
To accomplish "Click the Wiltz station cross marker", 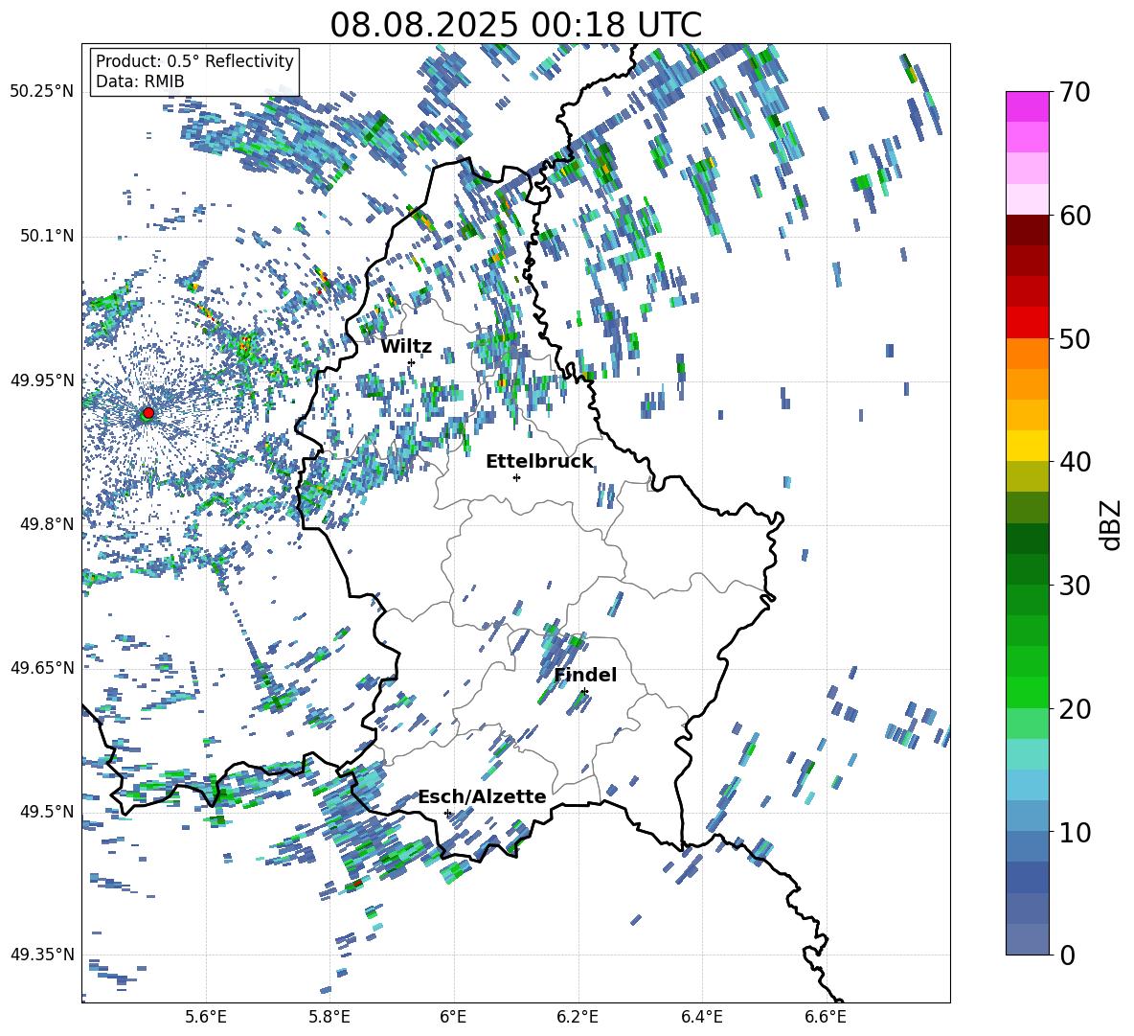I will pyautogui.click(x=412, y=361).
